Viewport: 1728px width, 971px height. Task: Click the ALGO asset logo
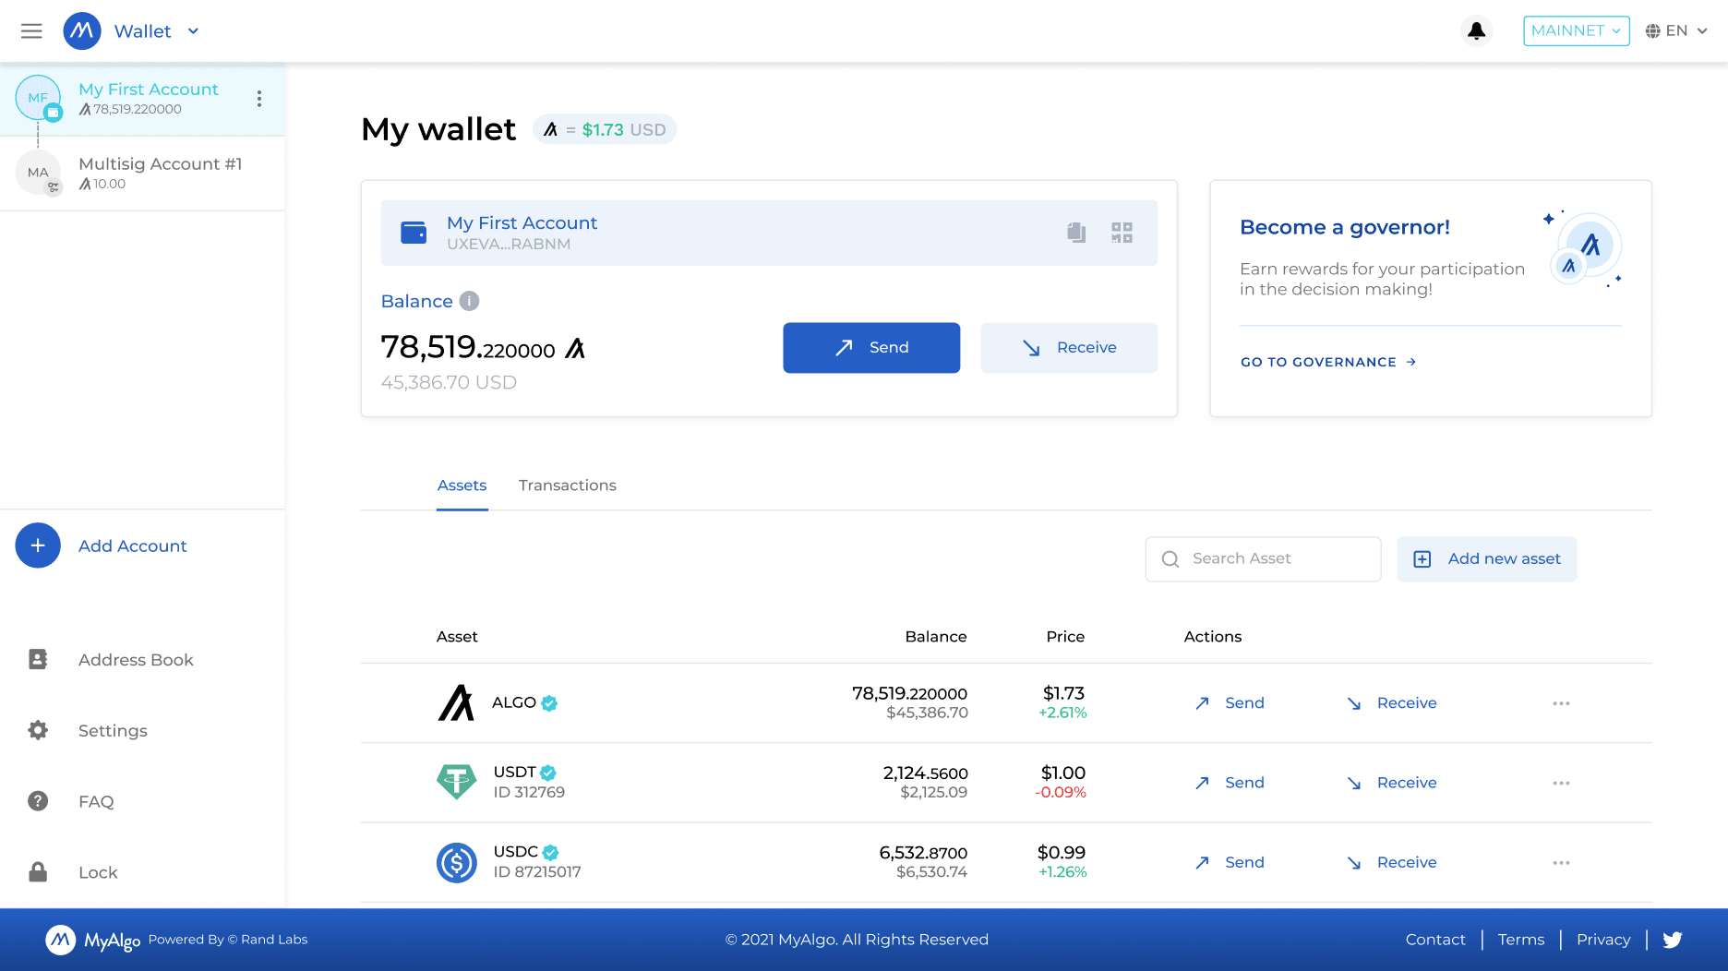pyautogui.click(x=456, y=703)
